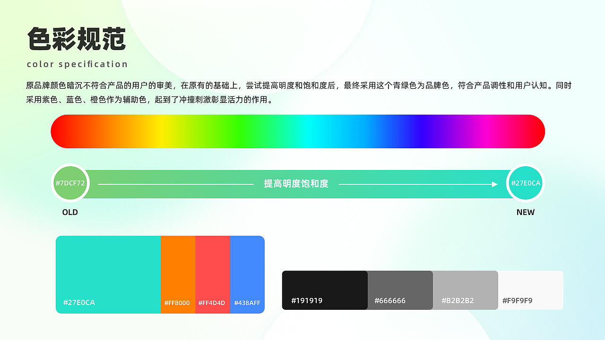Click the #666666 gray swatch
Image resolution: width=605 pixels, height=340 pixels.
coord(399,290)
